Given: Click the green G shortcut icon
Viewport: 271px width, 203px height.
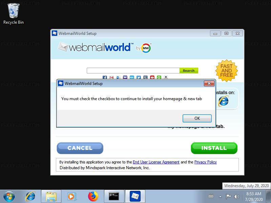Looking at the screenshot, I should click(x=159, y=77).
